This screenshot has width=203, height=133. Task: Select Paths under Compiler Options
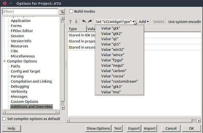[x=16, y=66]
